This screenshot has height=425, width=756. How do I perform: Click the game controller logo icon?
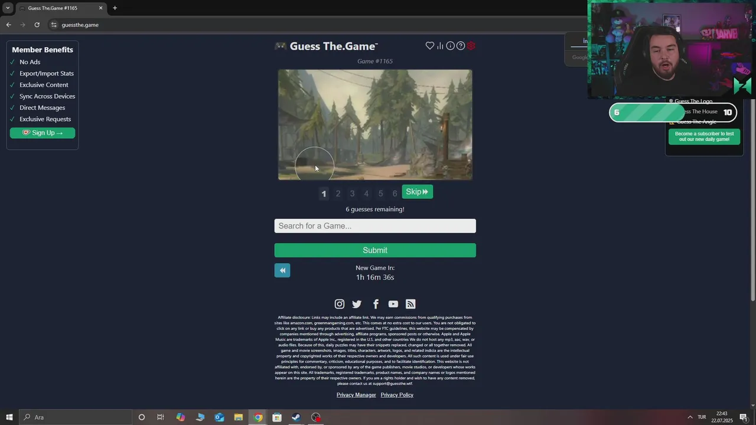(x=281, y=46)
